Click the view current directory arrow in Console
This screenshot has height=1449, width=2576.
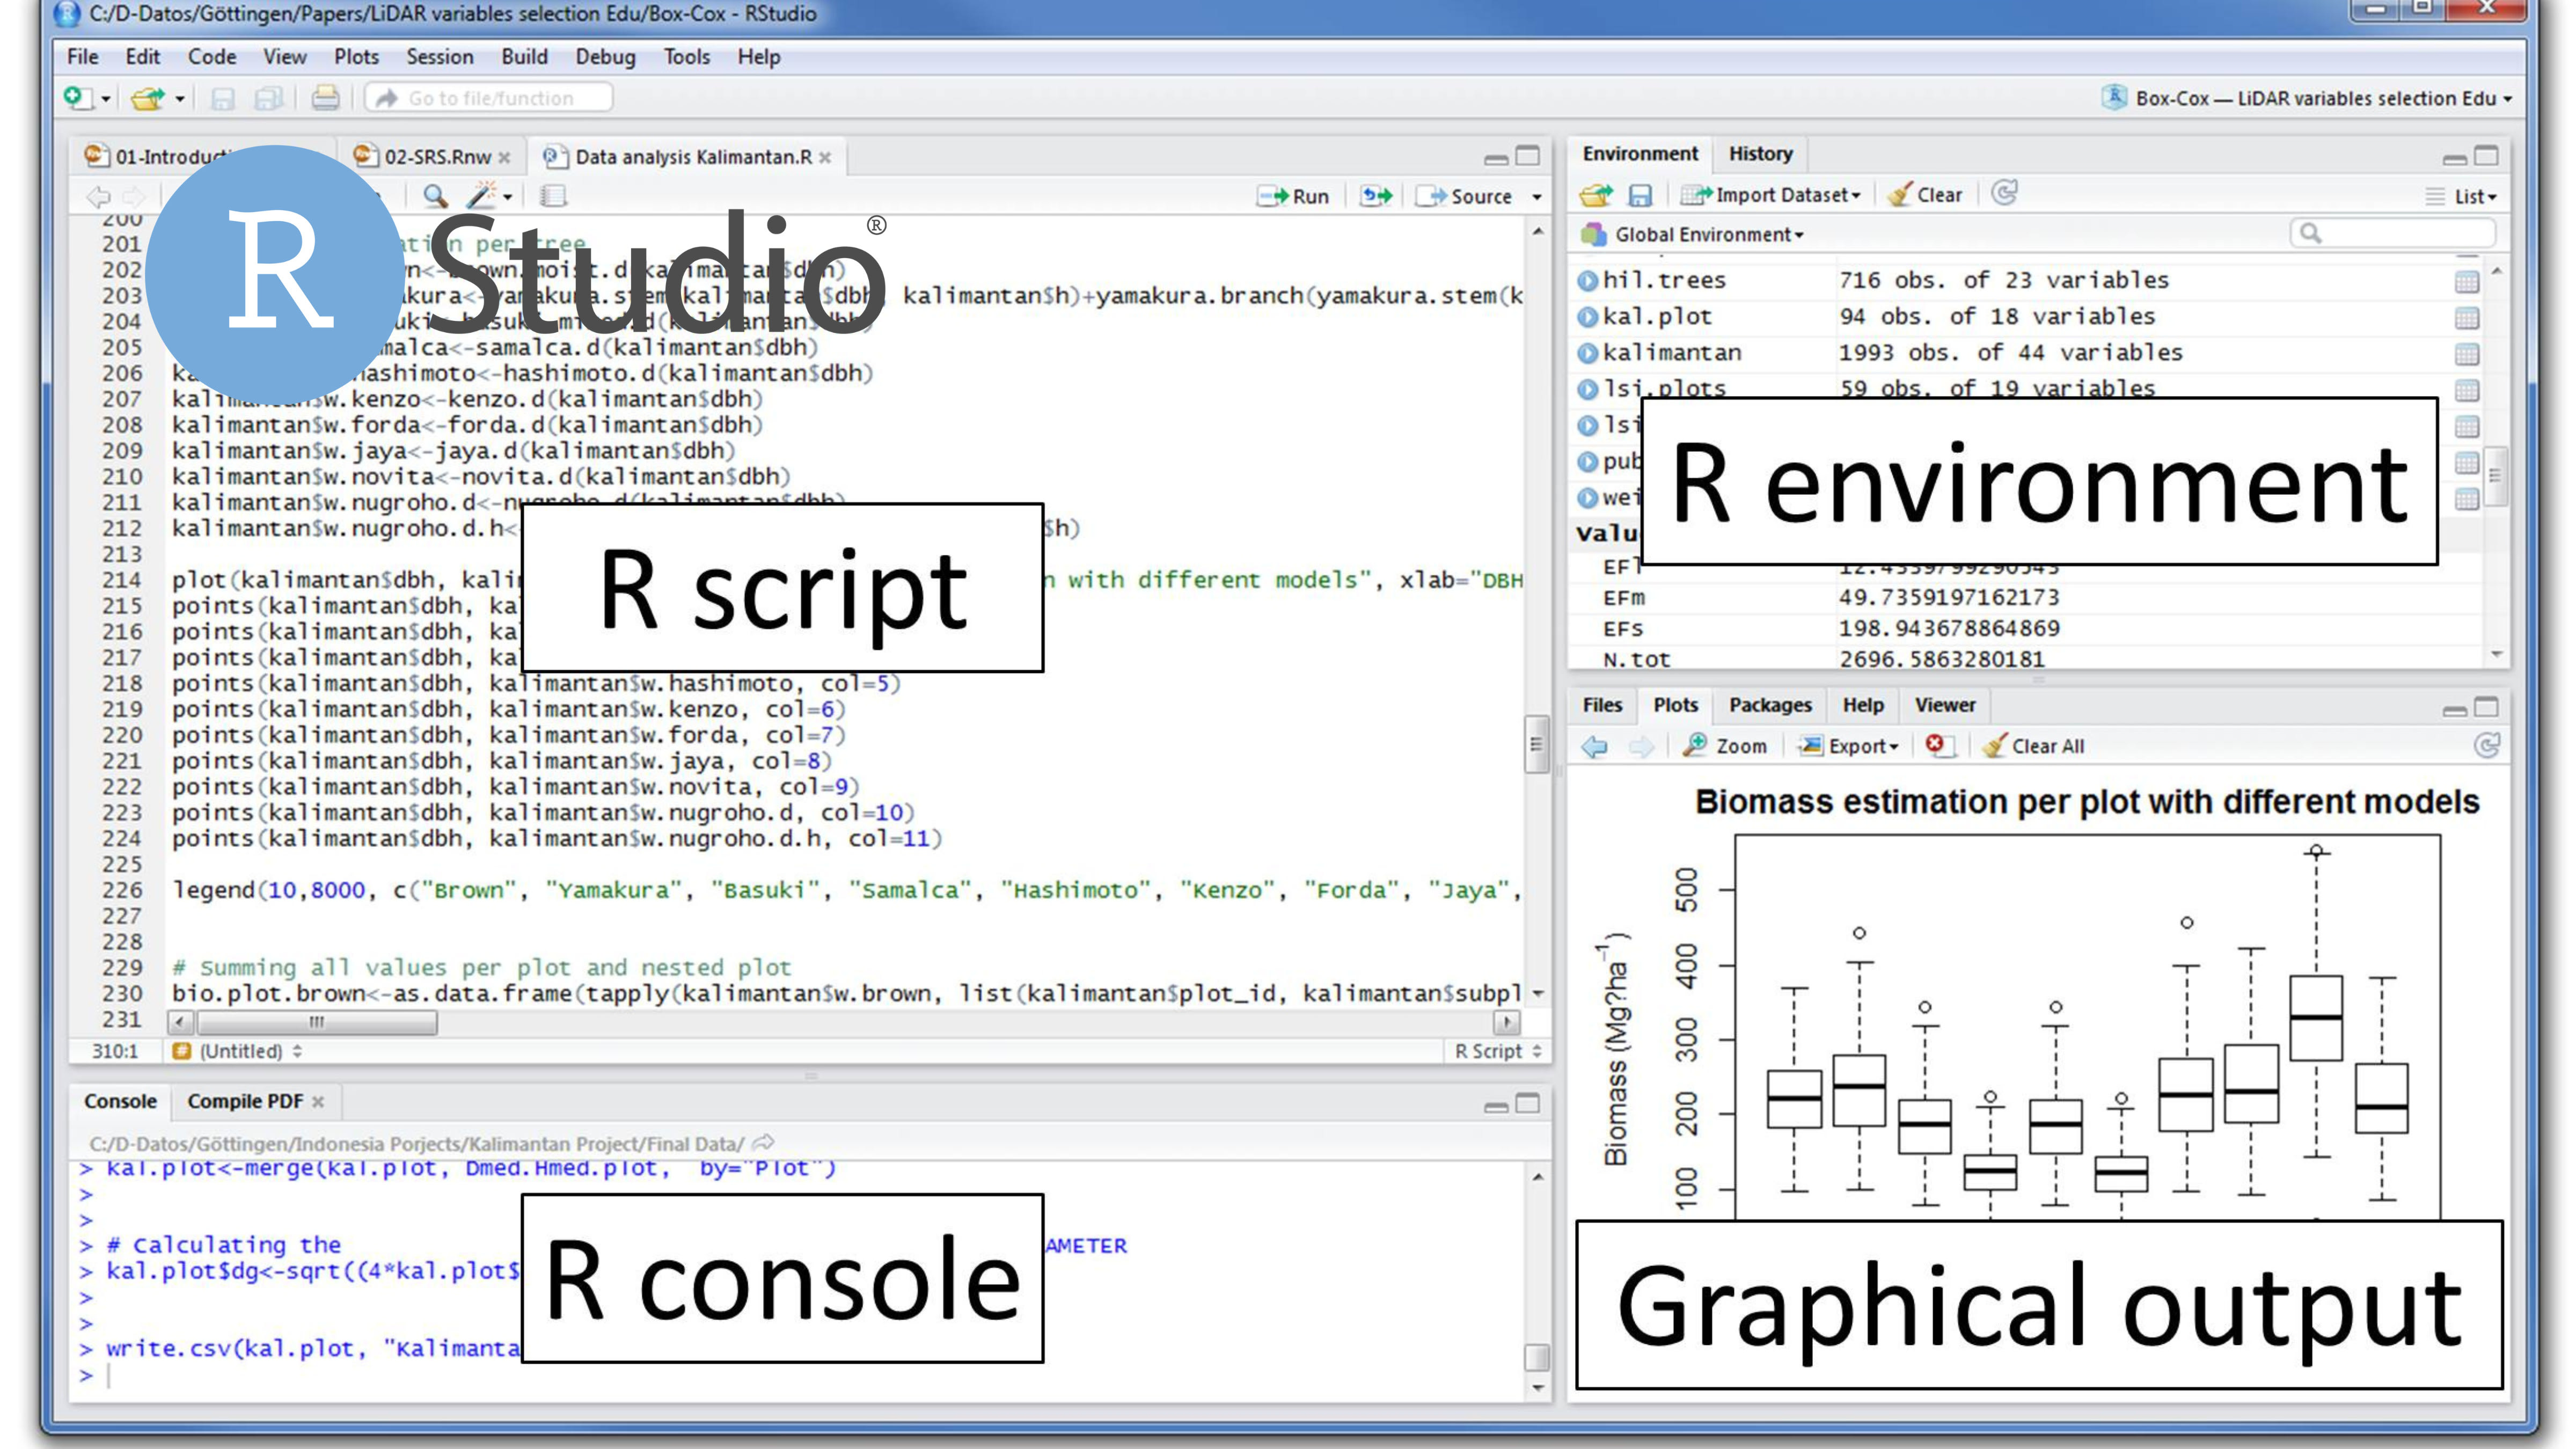point(763,1142)
